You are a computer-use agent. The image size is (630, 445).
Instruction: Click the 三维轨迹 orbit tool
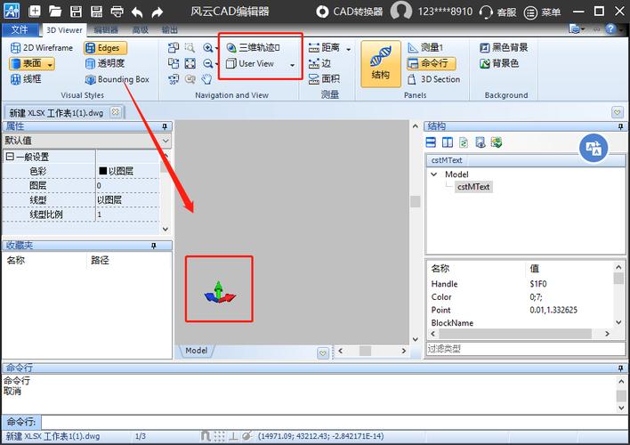click(x=258, y=48)
